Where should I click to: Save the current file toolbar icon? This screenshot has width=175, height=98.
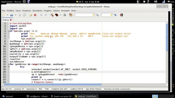coord(20,15)
